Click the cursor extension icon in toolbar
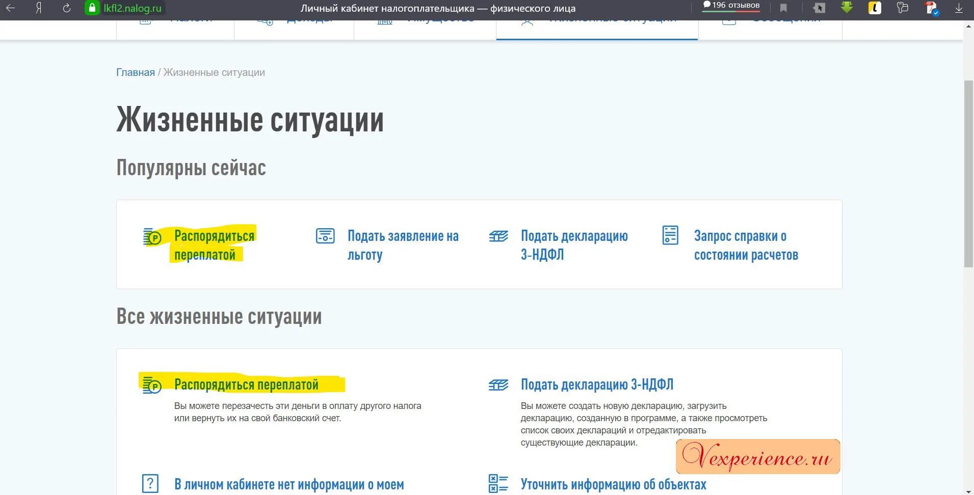Screen dimensions: 974x495 pos(819,8)
